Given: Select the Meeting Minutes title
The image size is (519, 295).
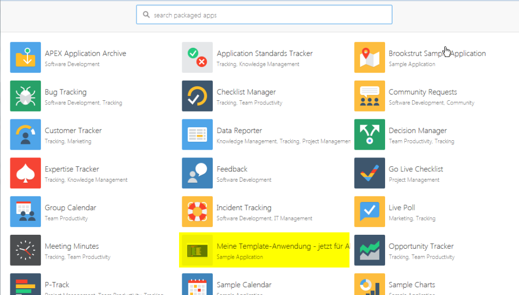Looking at the screenshot, I should [72, 246].
